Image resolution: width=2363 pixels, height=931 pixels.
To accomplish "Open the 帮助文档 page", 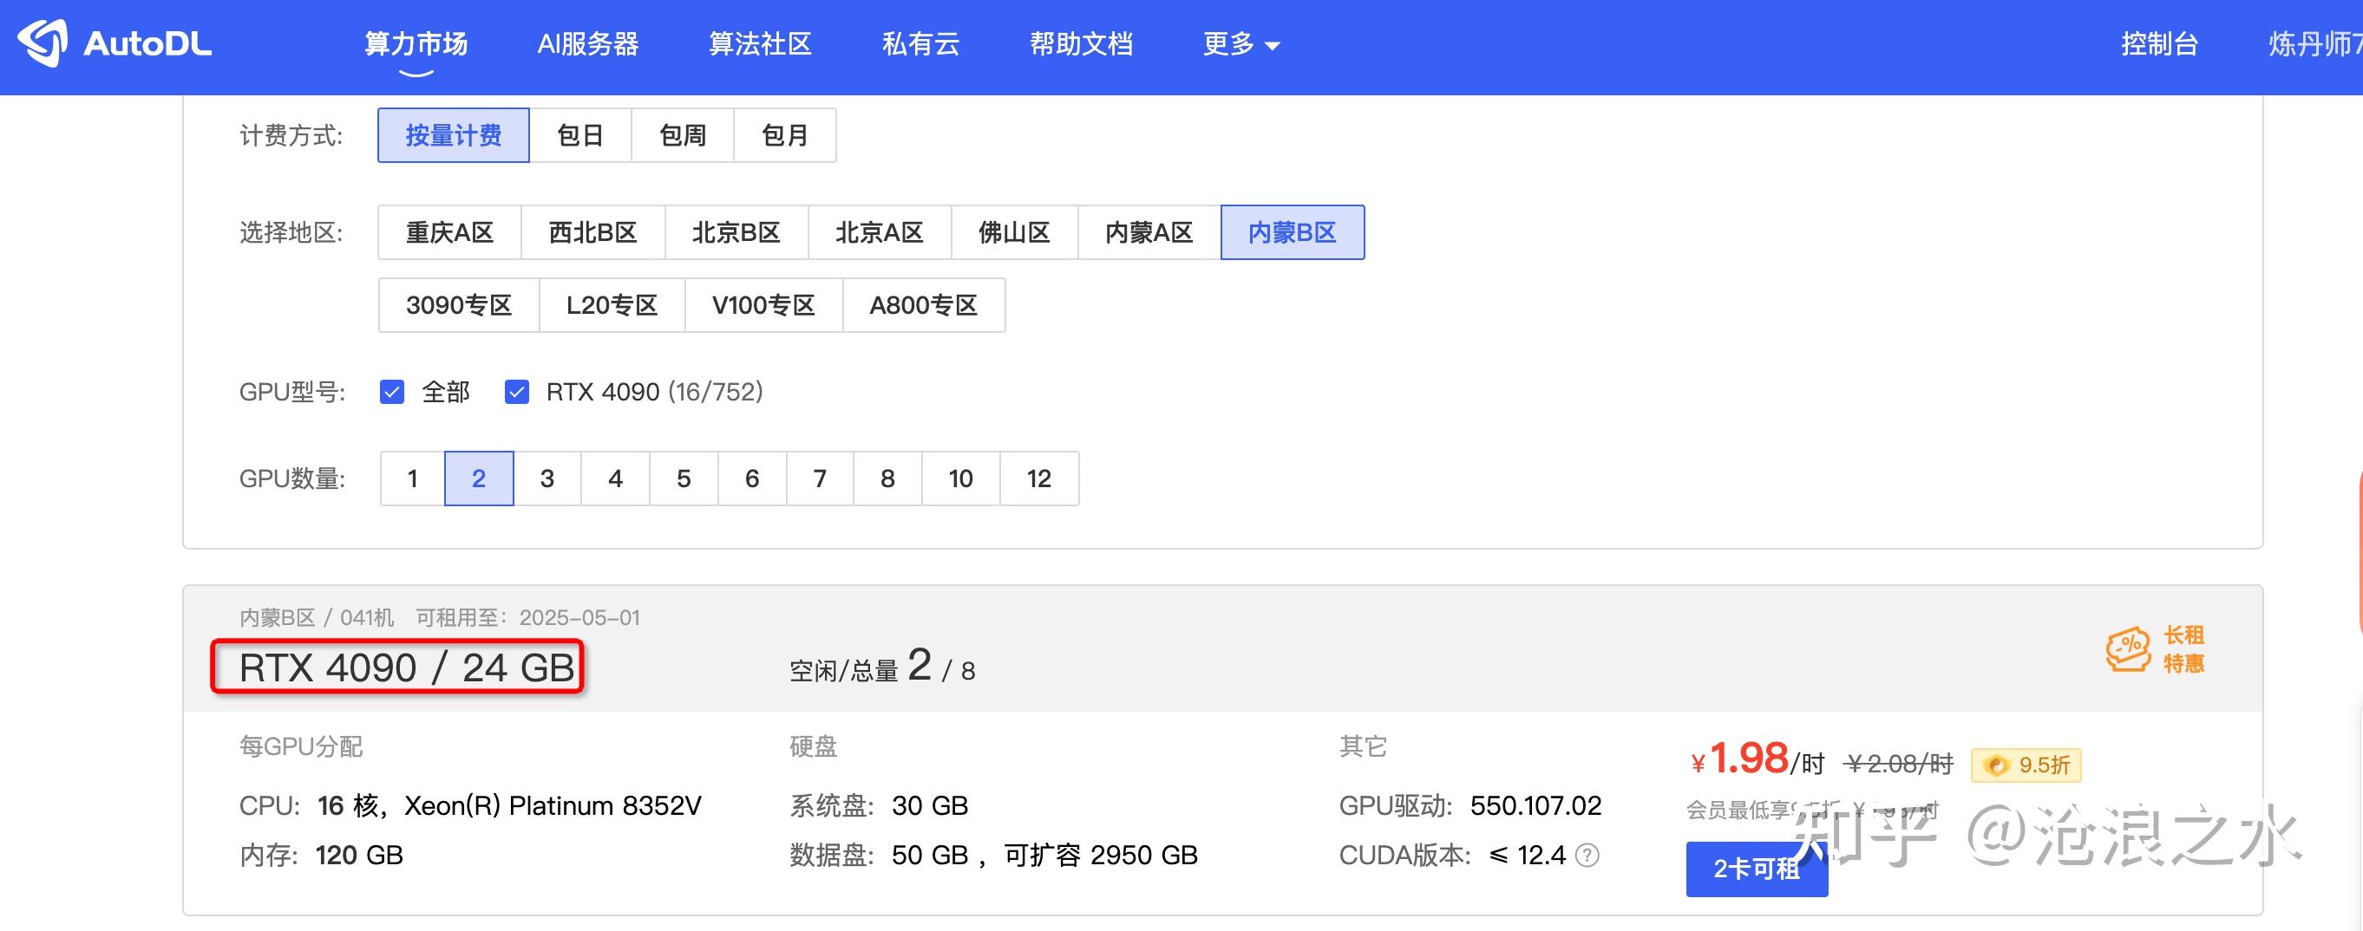I will pos(1083,44).
